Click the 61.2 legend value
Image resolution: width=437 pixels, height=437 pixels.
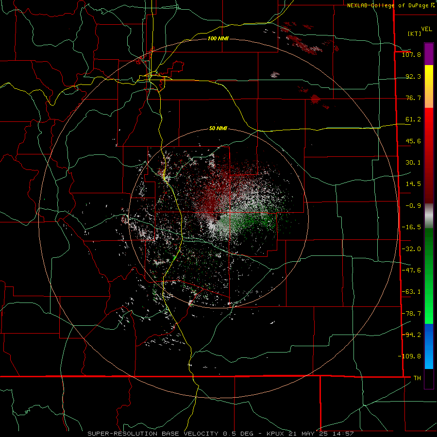point(413,119)
